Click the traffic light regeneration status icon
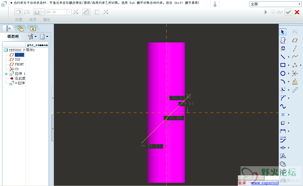The height and width of the screenshot is (186, 303). pyautogui.click(x=215, y=4)
